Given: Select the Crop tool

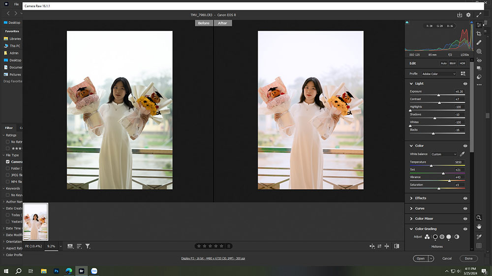Looking at the screenshot, I should point(479,33).
